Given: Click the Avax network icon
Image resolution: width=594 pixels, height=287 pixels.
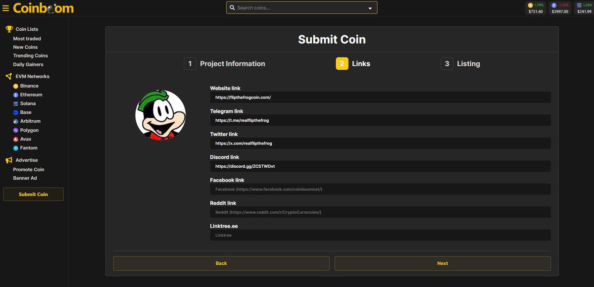Looking at the screenshot, I should (x=16, y=140).
